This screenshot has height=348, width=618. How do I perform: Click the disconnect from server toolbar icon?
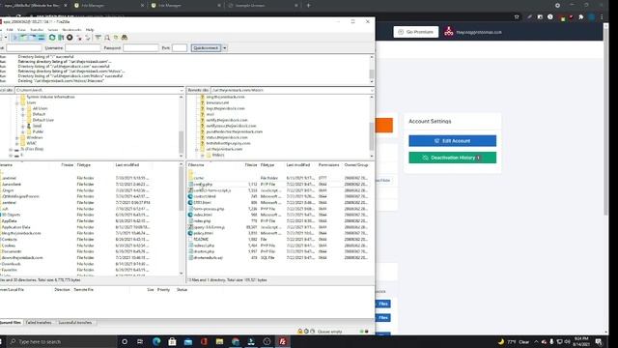pos(79,38)
